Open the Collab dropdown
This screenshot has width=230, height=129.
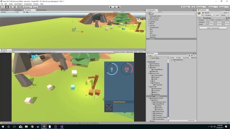[x=185, y=7]
